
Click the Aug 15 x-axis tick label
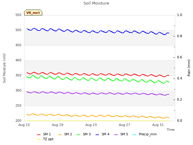pyautogui.click(x=24, y=125)
